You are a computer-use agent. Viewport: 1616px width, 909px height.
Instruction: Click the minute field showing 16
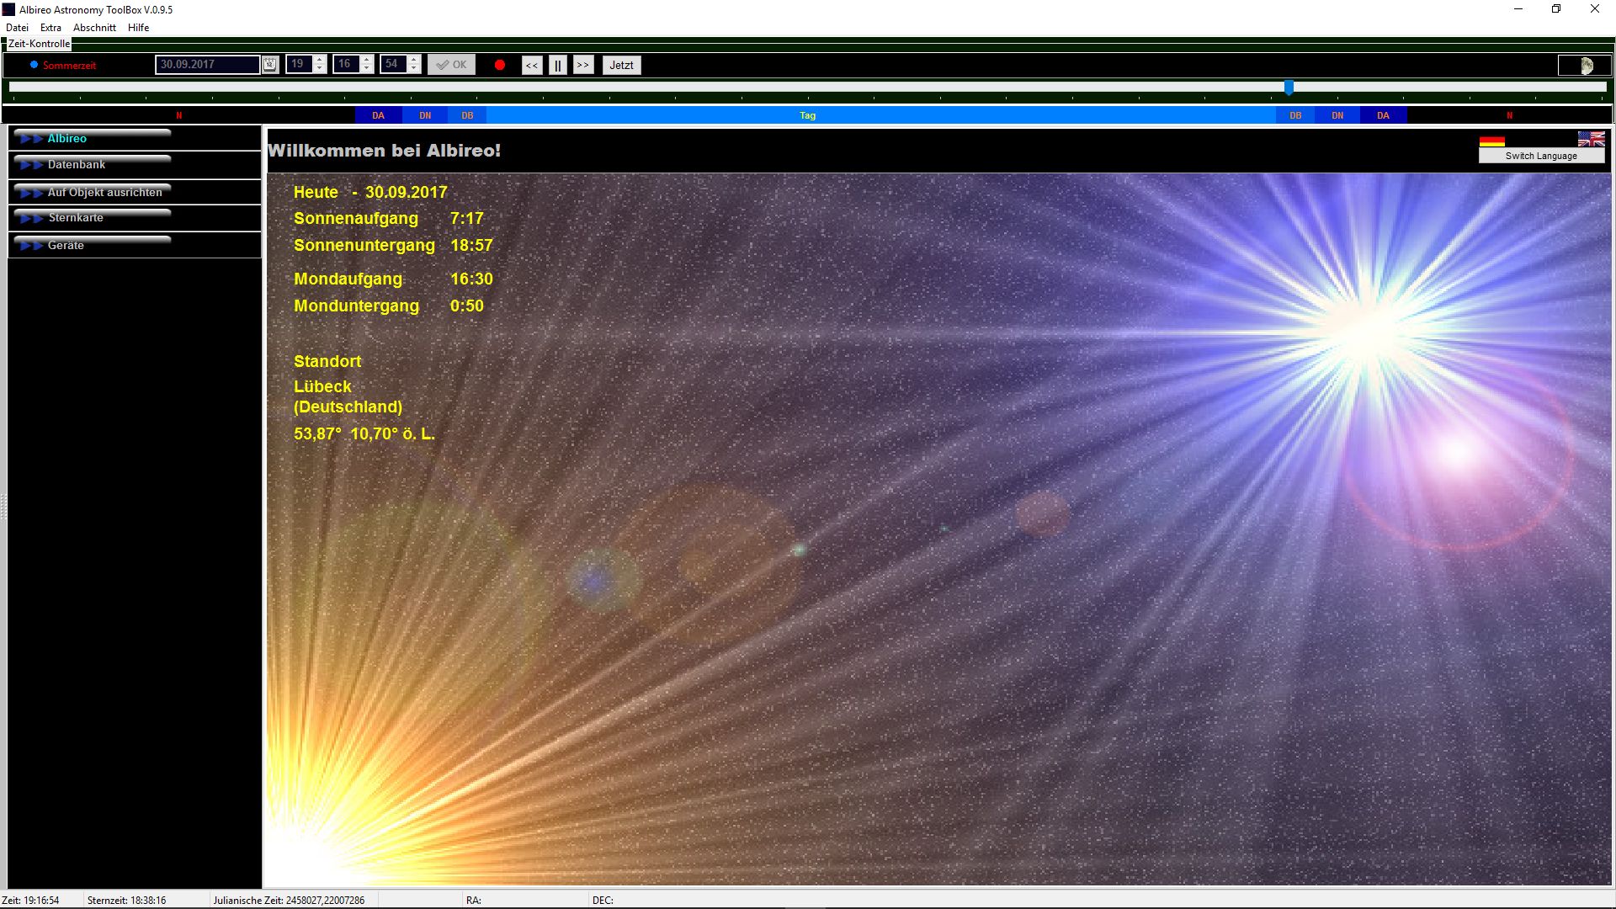(346, 65)
